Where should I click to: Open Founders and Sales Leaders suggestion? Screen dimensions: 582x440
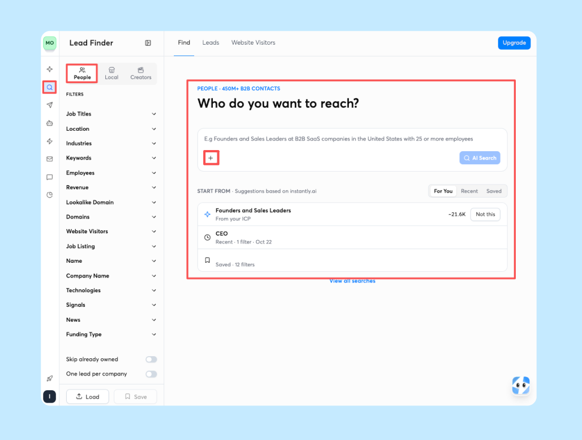[x=352, y=214]
